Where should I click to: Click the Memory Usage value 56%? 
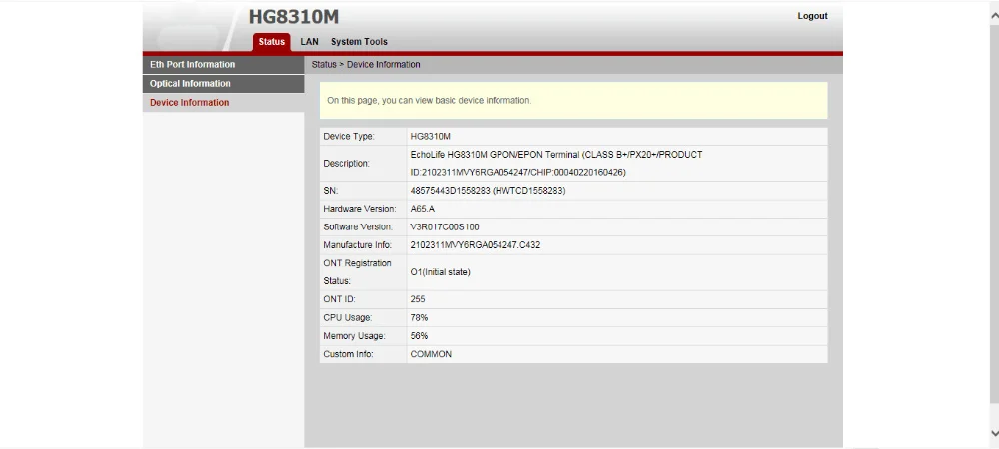coord(419,336)
